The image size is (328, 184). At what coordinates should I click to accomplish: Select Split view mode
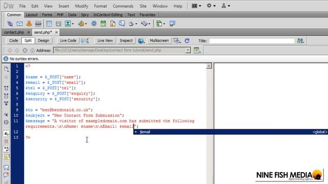28,40
